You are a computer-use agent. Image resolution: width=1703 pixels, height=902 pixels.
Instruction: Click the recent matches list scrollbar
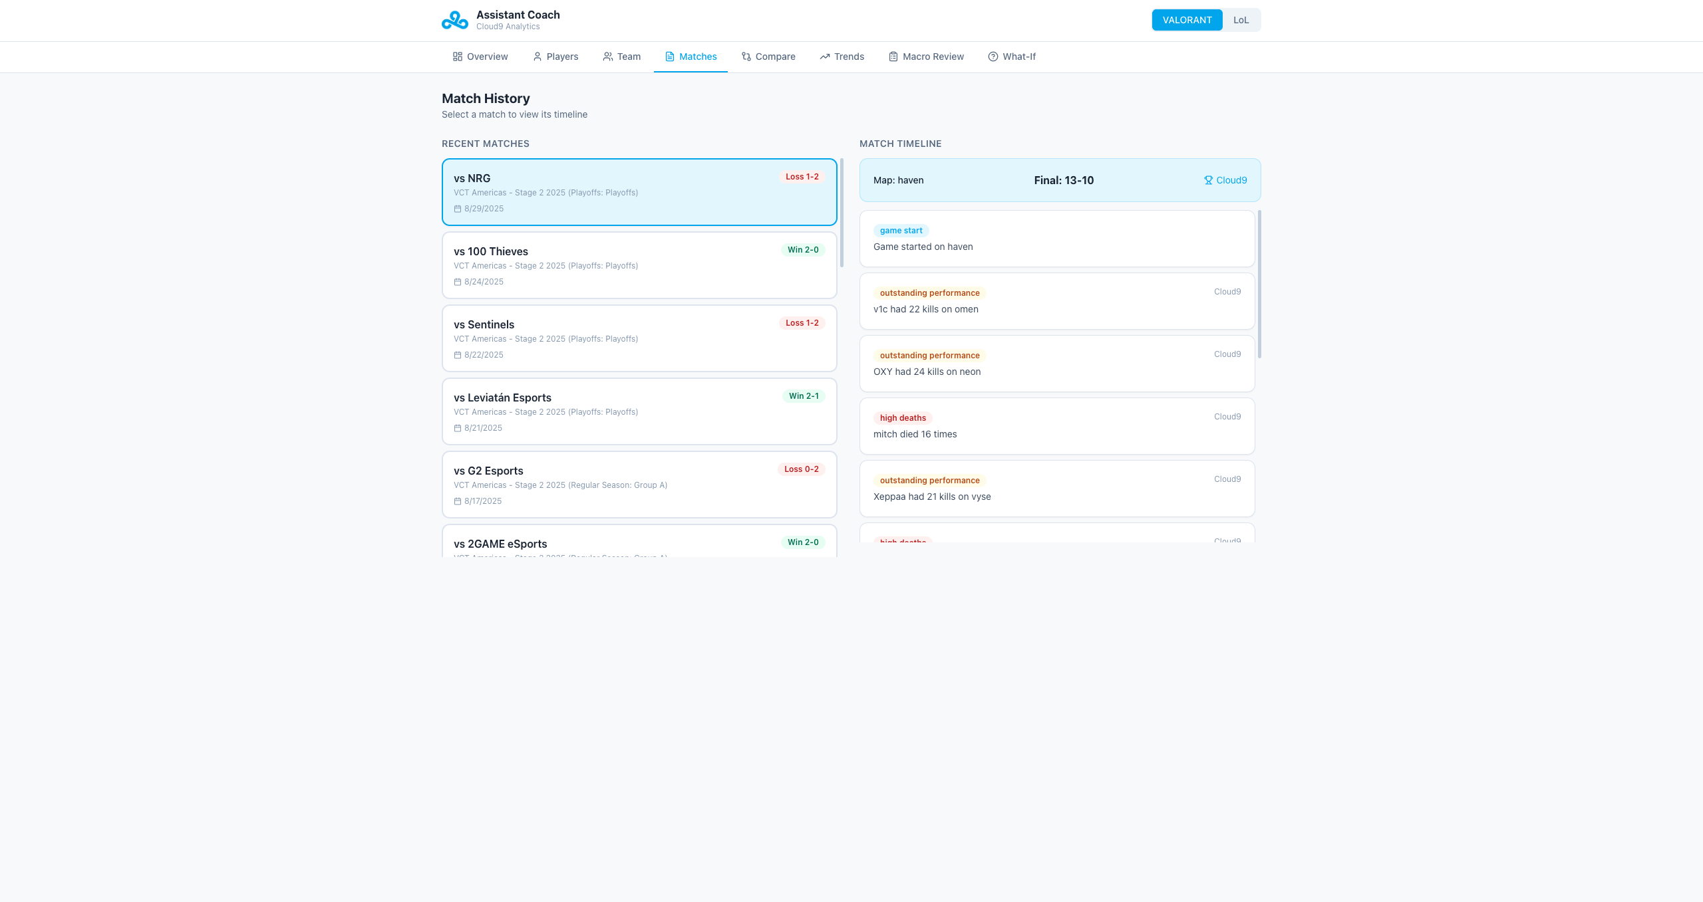click(842, 213)
